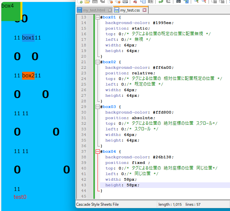Viewport: 230px width, 211px height.
Task: Close the my_test.css tab
Action: (144, 10)
